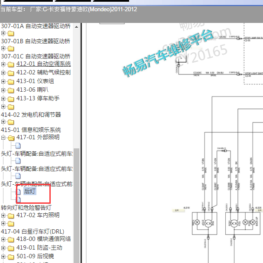This screenshot has width=263, height=263.
Task: Select the 后灯 wiring diagram item
Action: point(30,191)
